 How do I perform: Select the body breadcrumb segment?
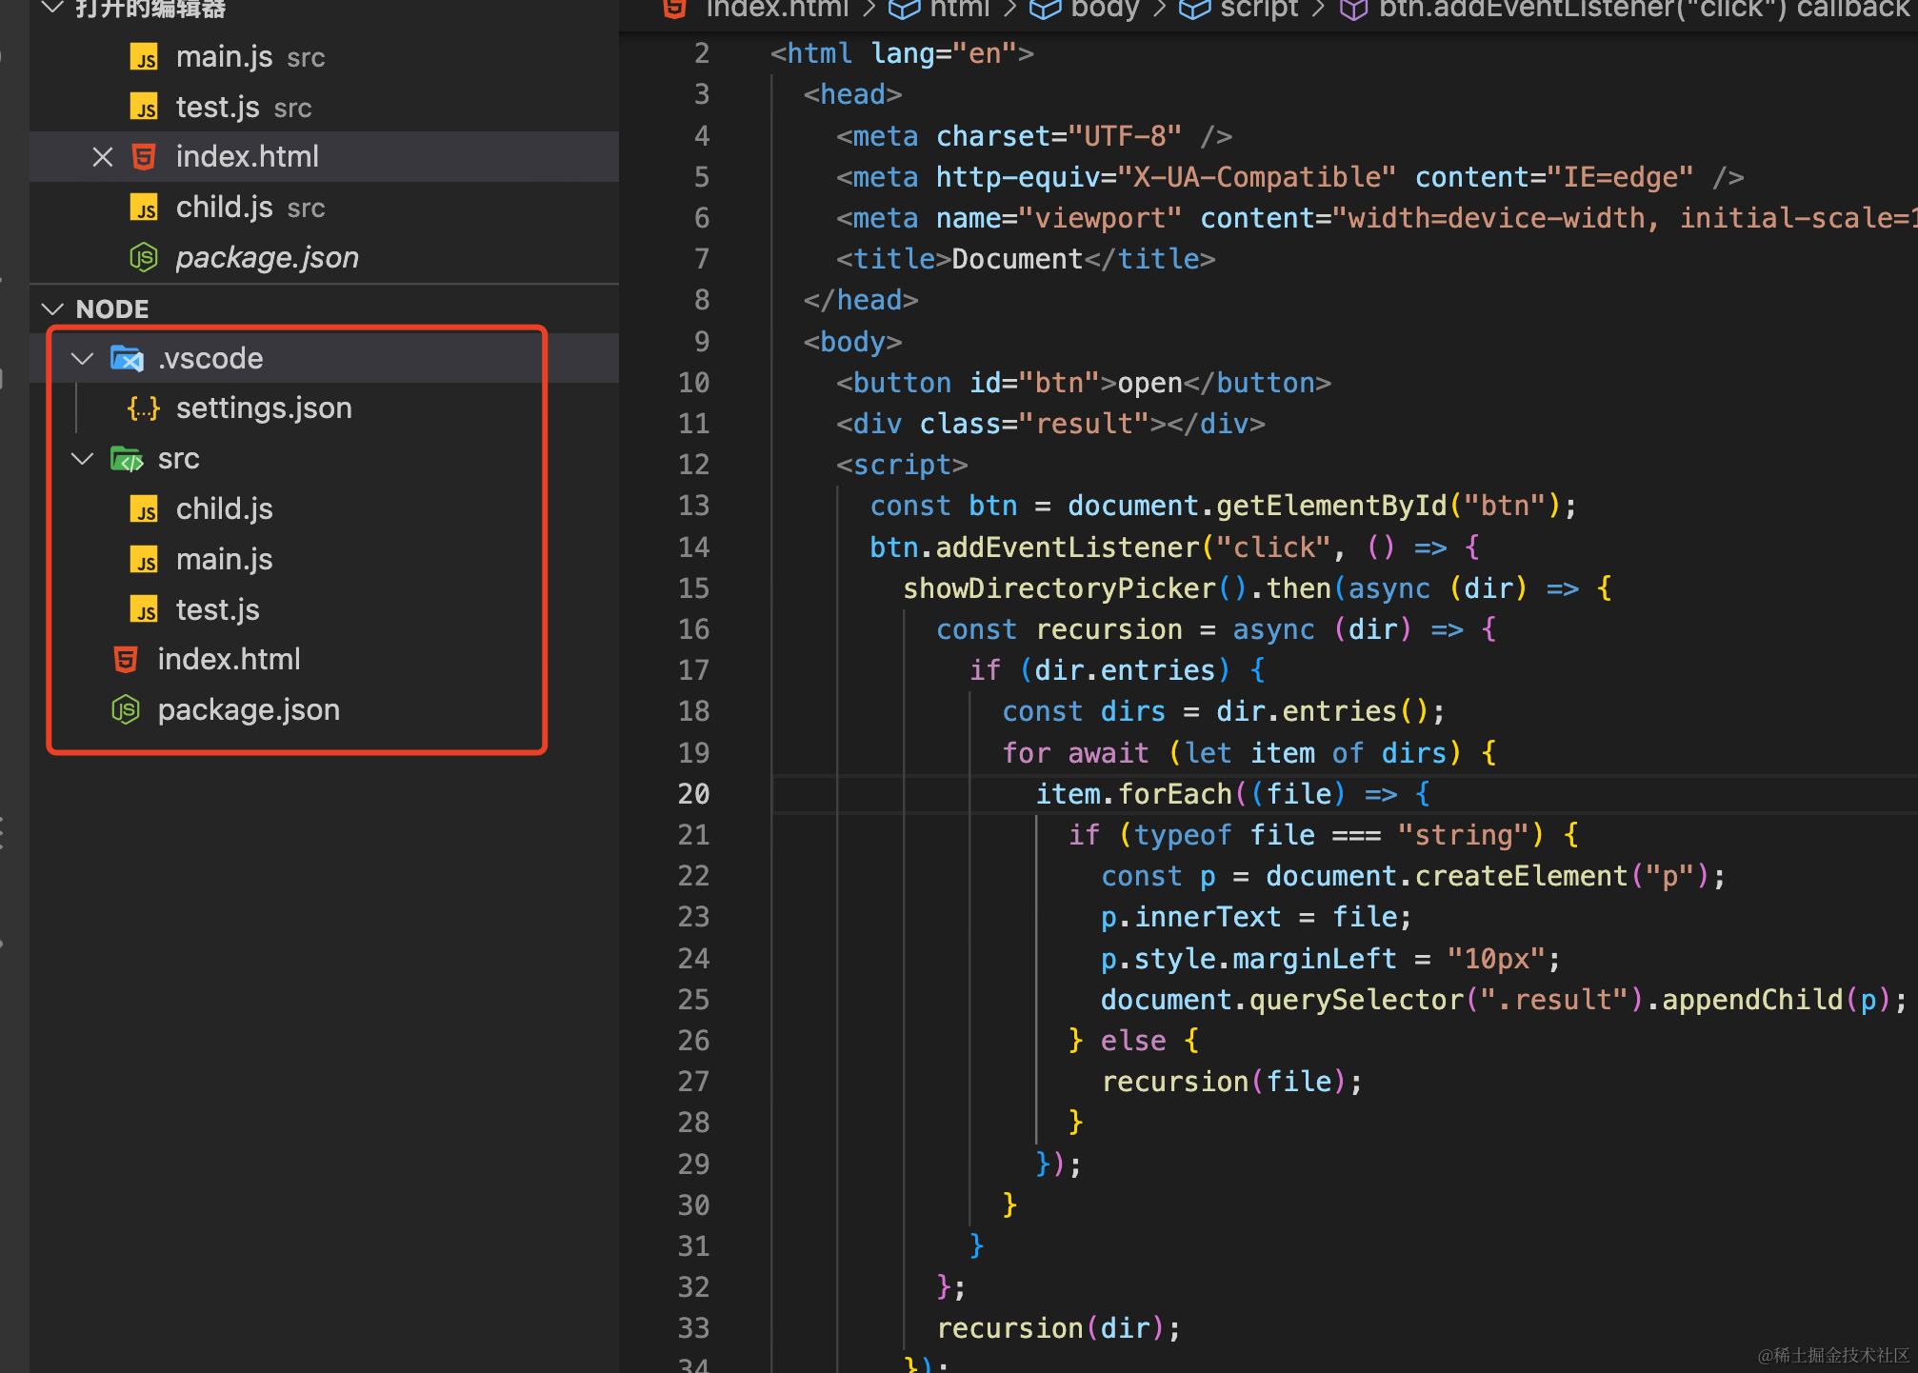[x=1105, y=9]
